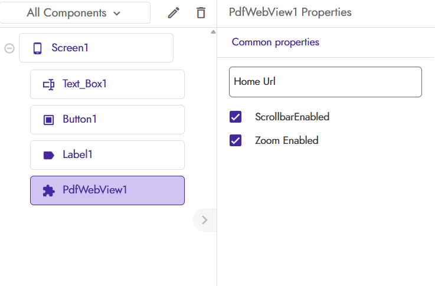Uncheck the ScrollbarEnabled checkbox
Image resolution: width=435 pixels, height=286 pixels.
(x=236, y=117)
